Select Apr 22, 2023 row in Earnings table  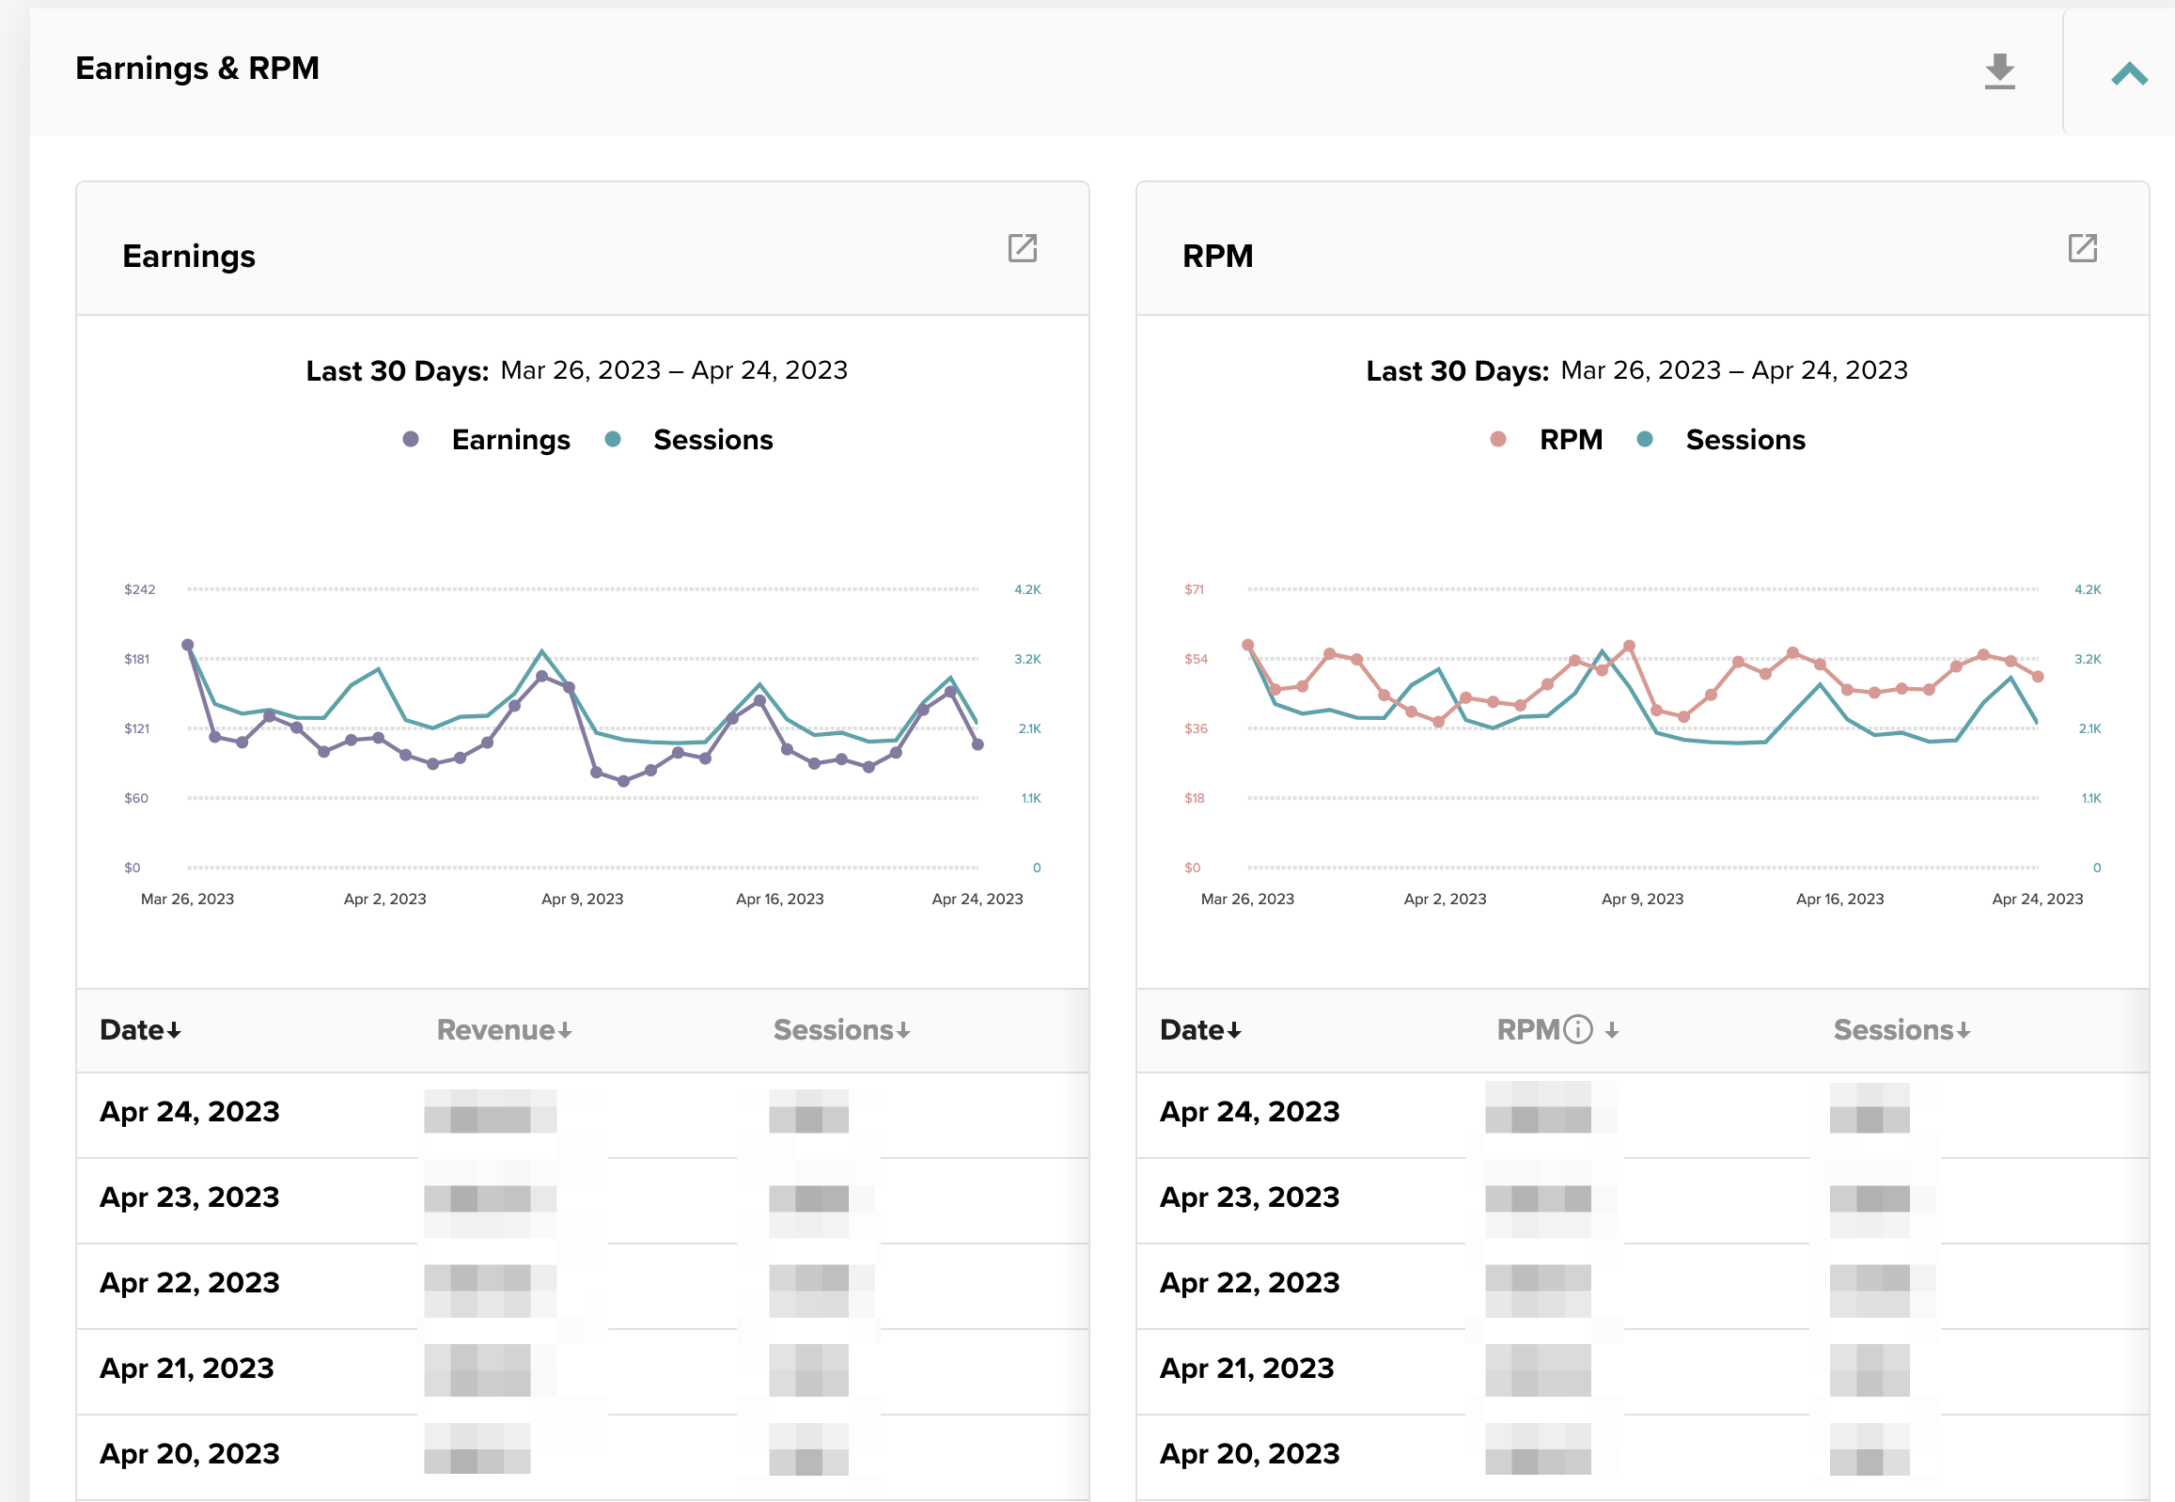coord(583,1286)
